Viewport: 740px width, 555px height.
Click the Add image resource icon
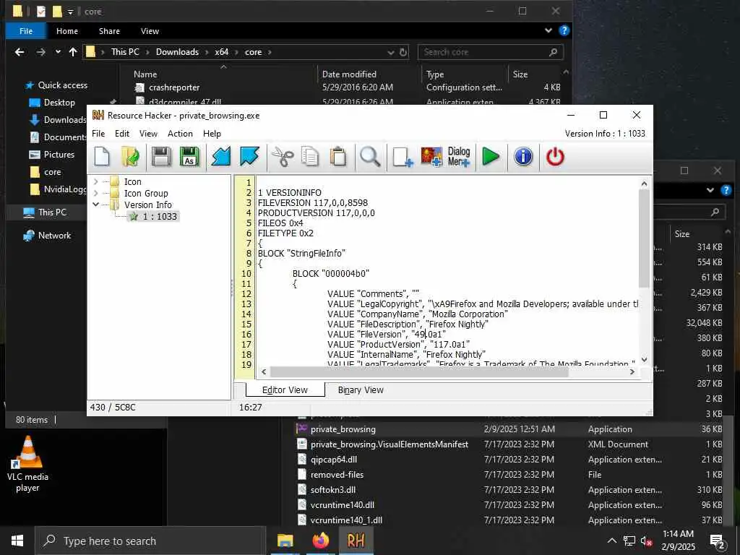pos(431,157)
